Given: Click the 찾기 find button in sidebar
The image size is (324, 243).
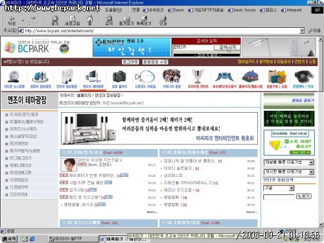Looking at the screenshot, I should 304,196.
